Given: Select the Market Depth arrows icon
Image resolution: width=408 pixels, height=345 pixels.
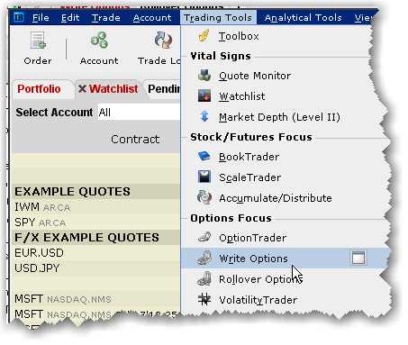Looking at the screenshot, I should click(204, 116).
